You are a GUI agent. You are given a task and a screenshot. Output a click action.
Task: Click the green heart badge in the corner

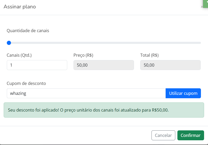[x=205, y=3]
